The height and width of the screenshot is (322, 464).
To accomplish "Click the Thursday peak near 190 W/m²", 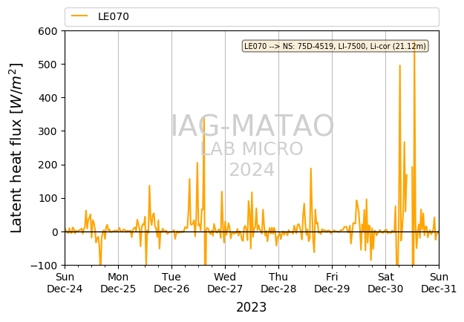I will point(311,168).
